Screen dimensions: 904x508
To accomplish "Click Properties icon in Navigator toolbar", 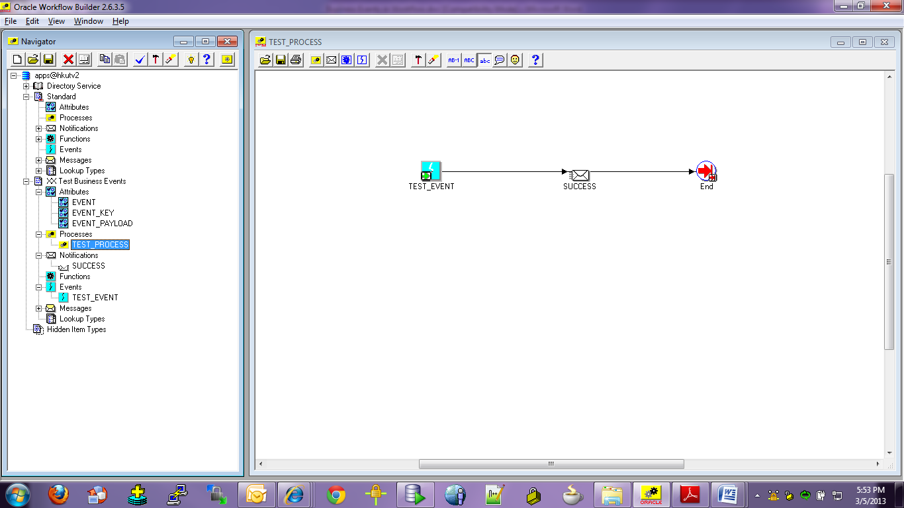I will point(83,60).
